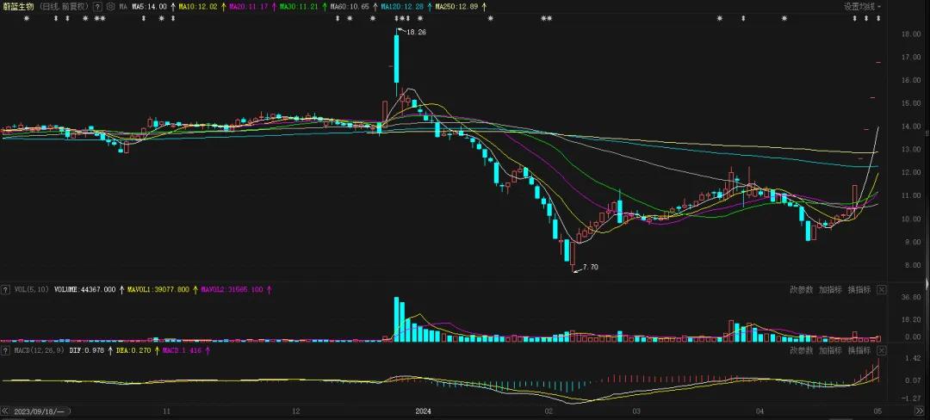Viewport: 930px width, 420px height.
Task: Click the 1.42 MACD axis label
Action: click(913, 359)
